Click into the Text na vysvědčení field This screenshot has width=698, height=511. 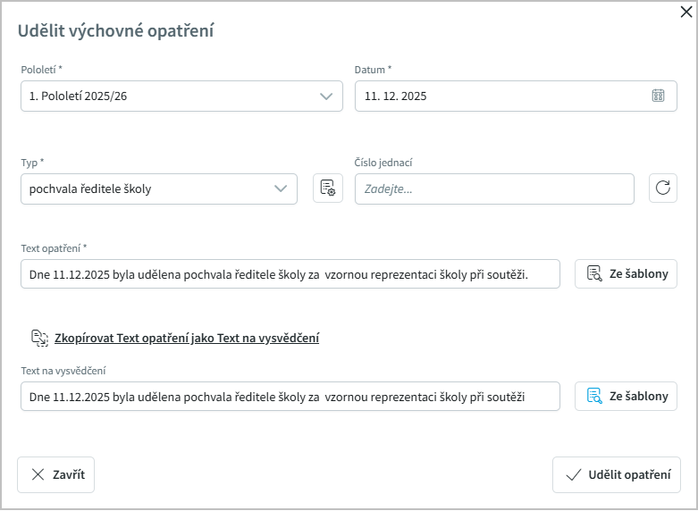pos(290,396)
